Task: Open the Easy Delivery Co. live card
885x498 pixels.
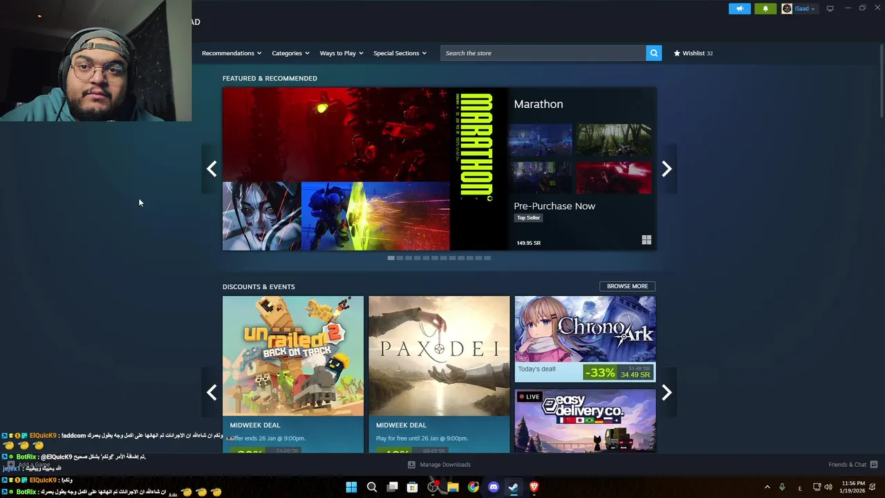Action: [585, 421]
